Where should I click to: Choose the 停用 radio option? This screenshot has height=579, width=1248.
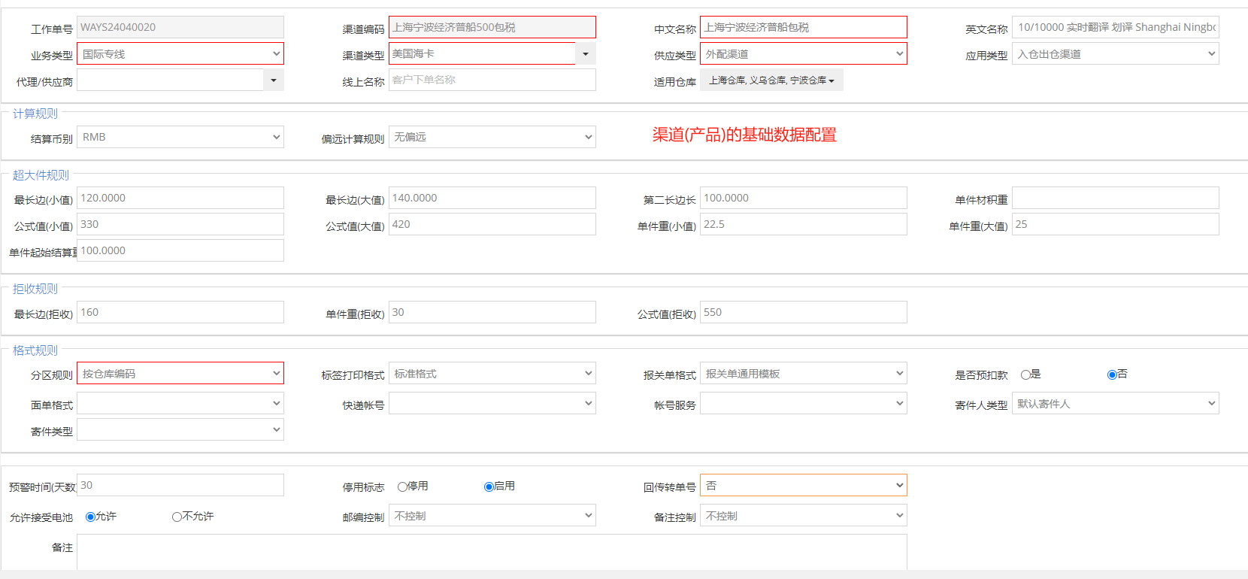(403, 487)
